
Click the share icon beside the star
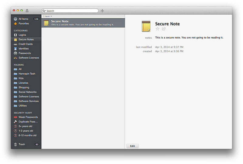[164, 29]
